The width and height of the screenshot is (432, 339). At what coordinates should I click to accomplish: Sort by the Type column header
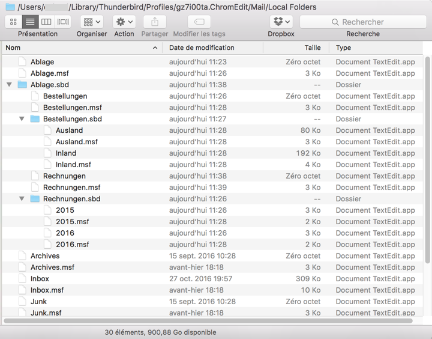[x=376, y=47]
